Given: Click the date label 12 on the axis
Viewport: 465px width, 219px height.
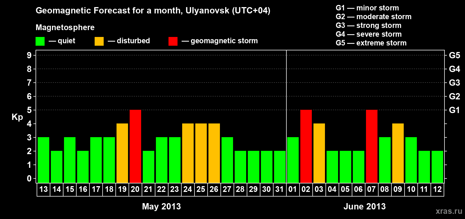Looking at the screenshot, I should (x=437, y=189).
